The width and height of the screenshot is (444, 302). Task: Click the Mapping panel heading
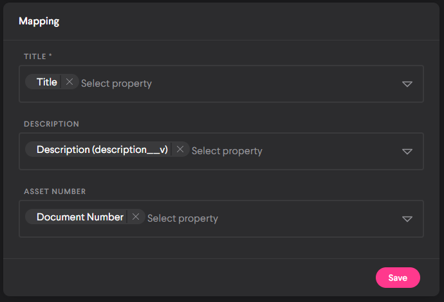click(39, 21)
